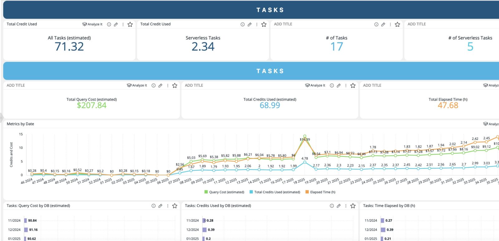Open three-dot menu on All Tasks widget
Screen dimensions: 499x241
coord(123,24)
